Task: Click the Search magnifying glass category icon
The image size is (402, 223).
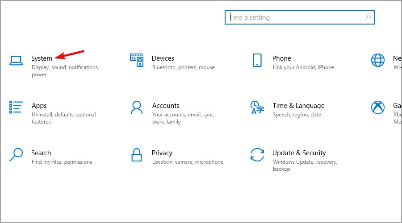Action: (16, 155)
